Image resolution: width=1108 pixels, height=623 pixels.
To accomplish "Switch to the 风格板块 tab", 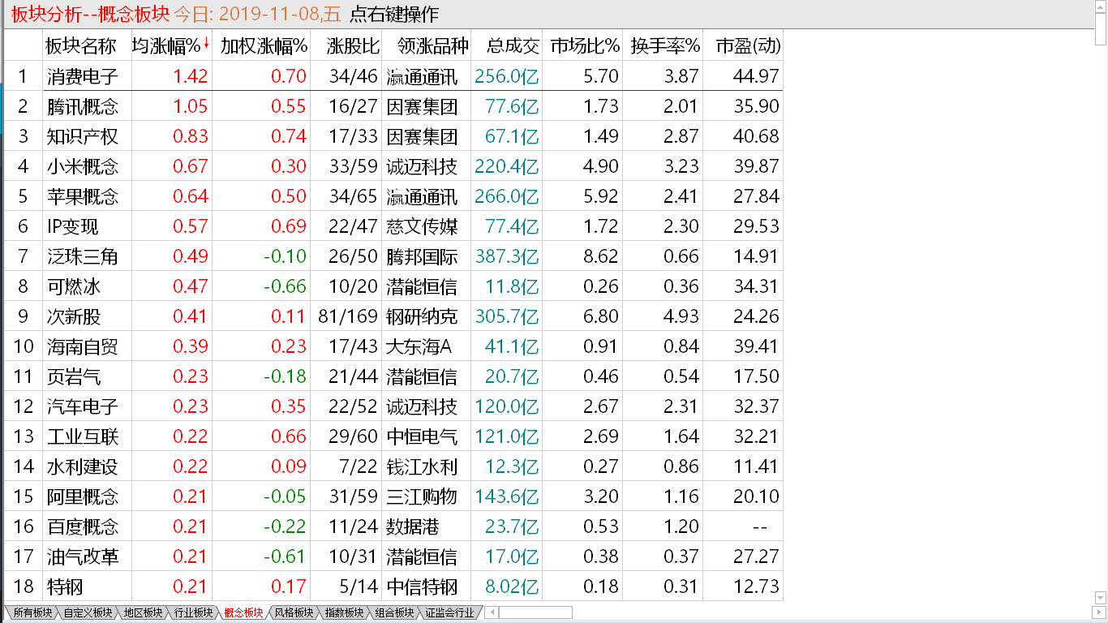I will click(x=294, y=612).
